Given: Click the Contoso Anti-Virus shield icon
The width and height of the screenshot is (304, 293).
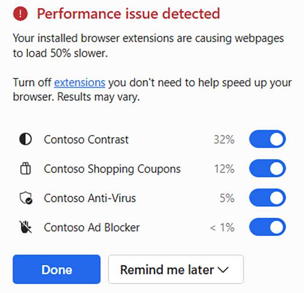Looking at the screenshot, I should [x=26, y=198].
